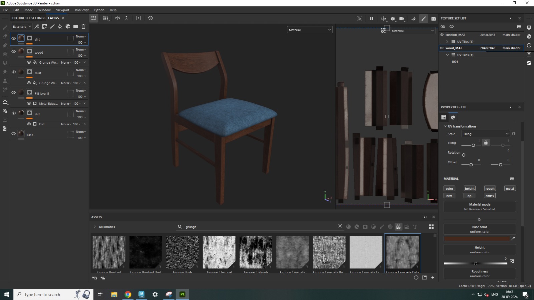Open the Viewport menu
534x300 pixels.
click(63, 10)
